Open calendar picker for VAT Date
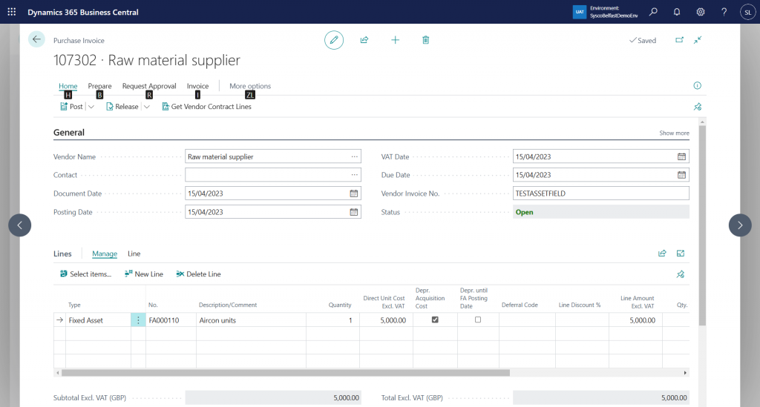 tap(681, 156)
